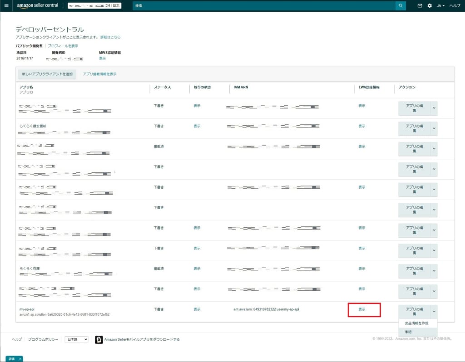Viewport: 465px width, 362px height.
Task: Click アプリの編集 for らくらく在庫
Action: pyautogui.click(x=414, y=271)
